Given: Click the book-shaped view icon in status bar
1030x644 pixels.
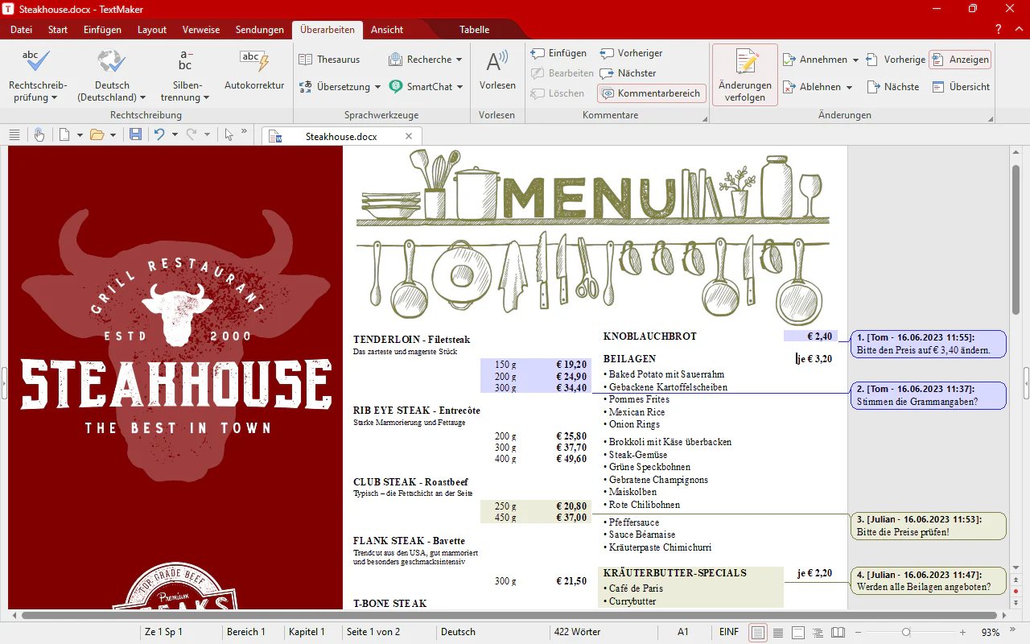Looking at the screenshot, I should point(838,632).
